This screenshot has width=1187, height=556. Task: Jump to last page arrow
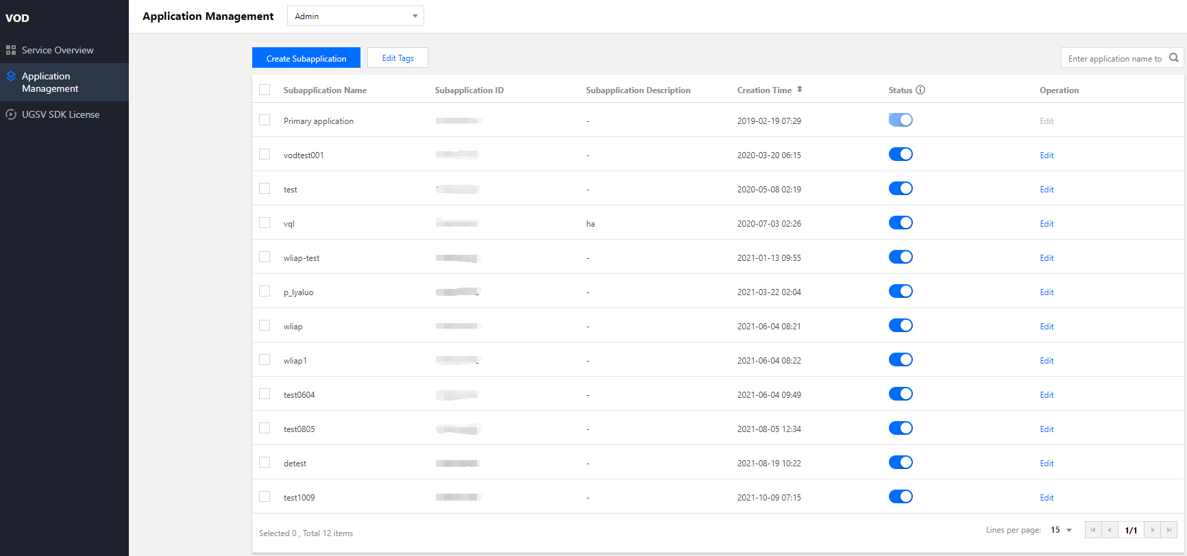1169,530
